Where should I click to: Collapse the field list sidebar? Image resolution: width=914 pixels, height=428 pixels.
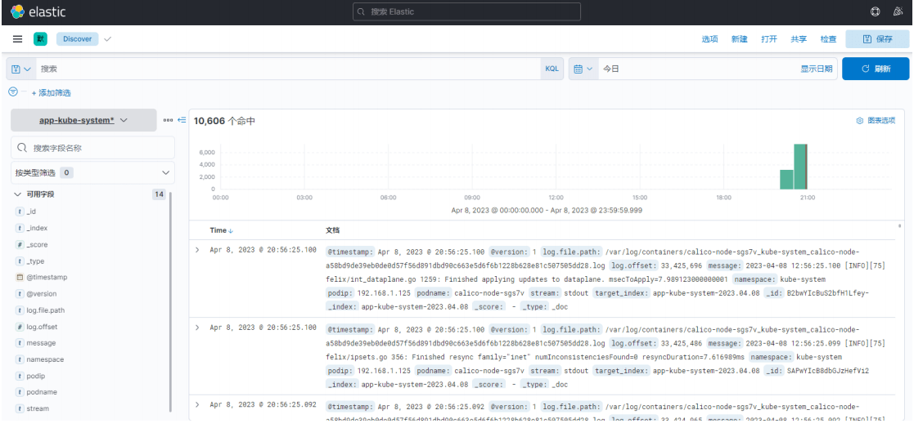coord(182,121)
